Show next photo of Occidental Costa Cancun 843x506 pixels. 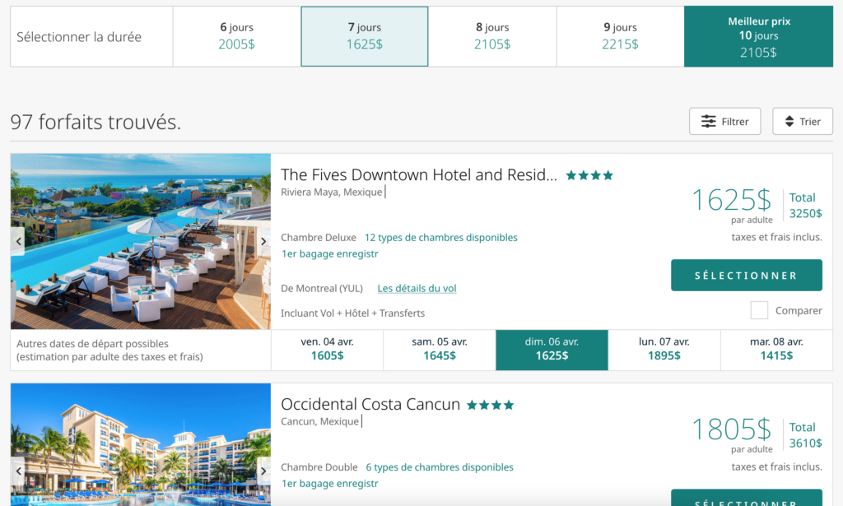pyautogui.click(x=263, y=471)
